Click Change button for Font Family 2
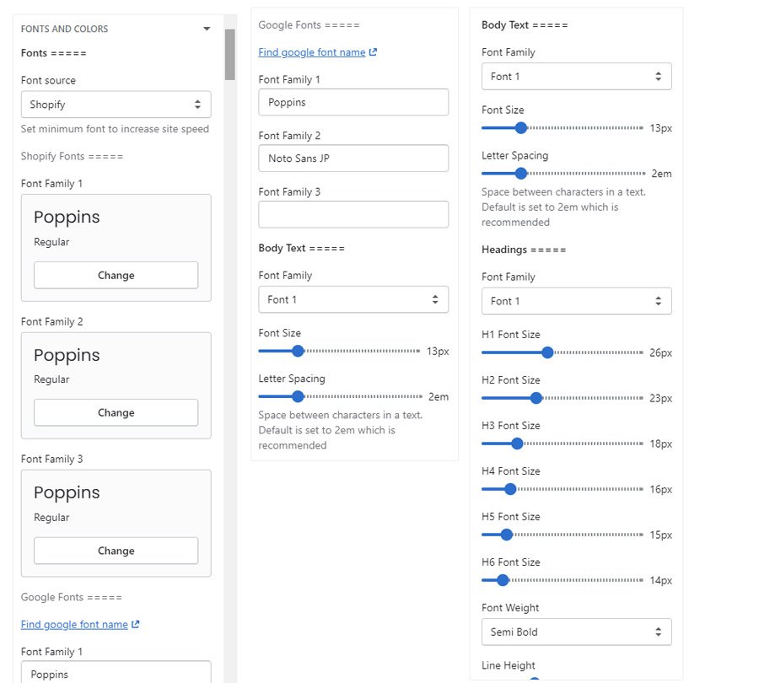 coord(116,412)
